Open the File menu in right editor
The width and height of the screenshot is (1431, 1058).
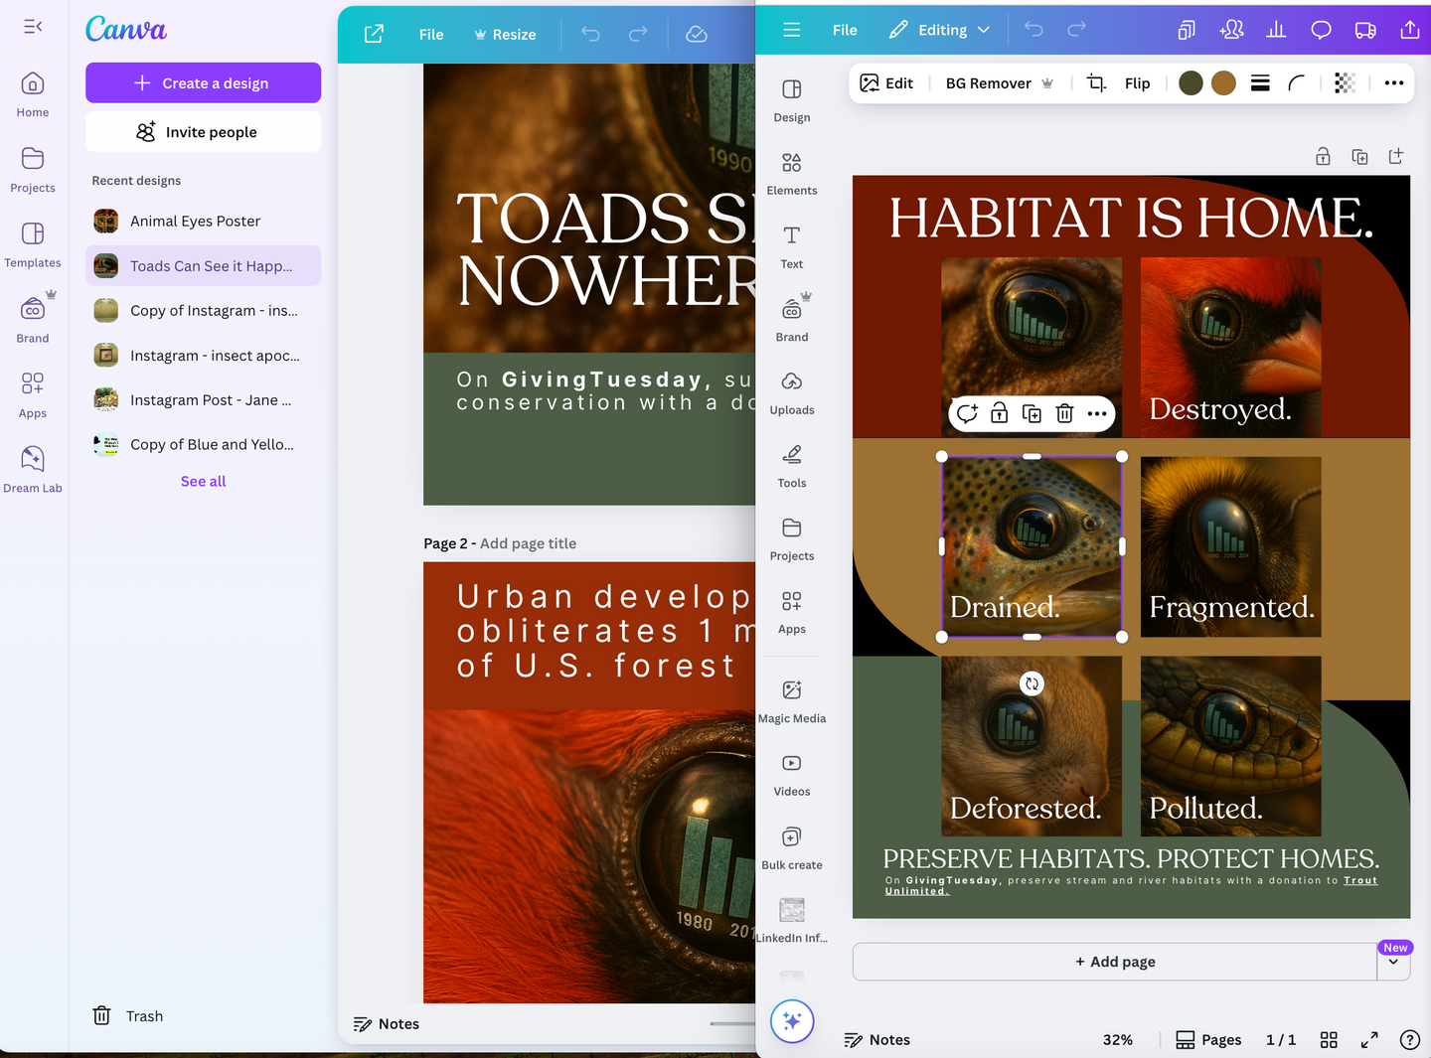[845, 30]
